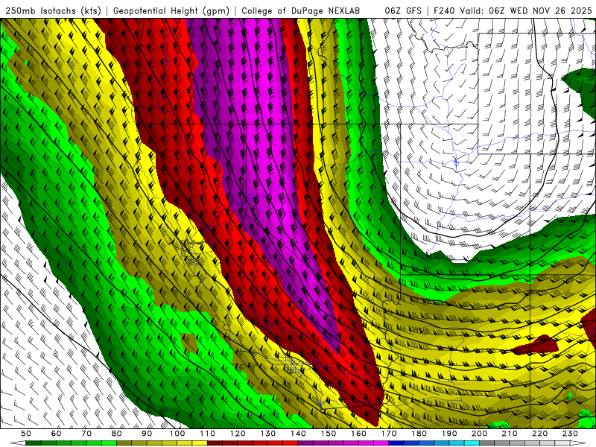Click the '60' scale label

(x=57, y=434)
